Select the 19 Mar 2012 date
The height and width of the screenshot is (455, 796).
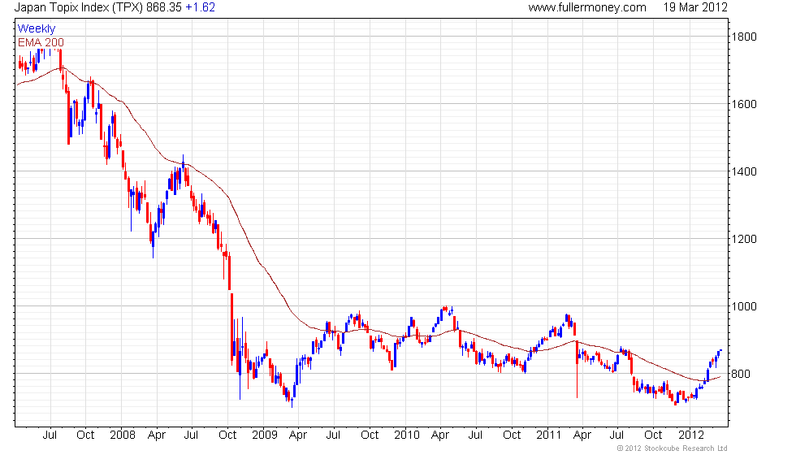[x=695, y=7]
